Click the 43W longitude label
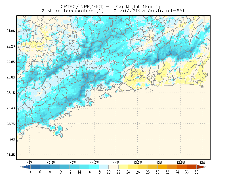The height and width of the screenshot is (175, 227). [159, 163]
